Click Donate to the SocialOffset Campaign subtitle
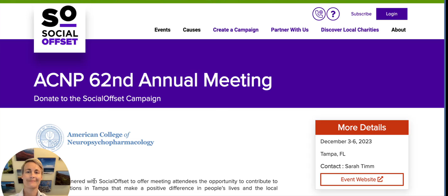Viewport: 448px width, 196px height. tap(97, 99)
